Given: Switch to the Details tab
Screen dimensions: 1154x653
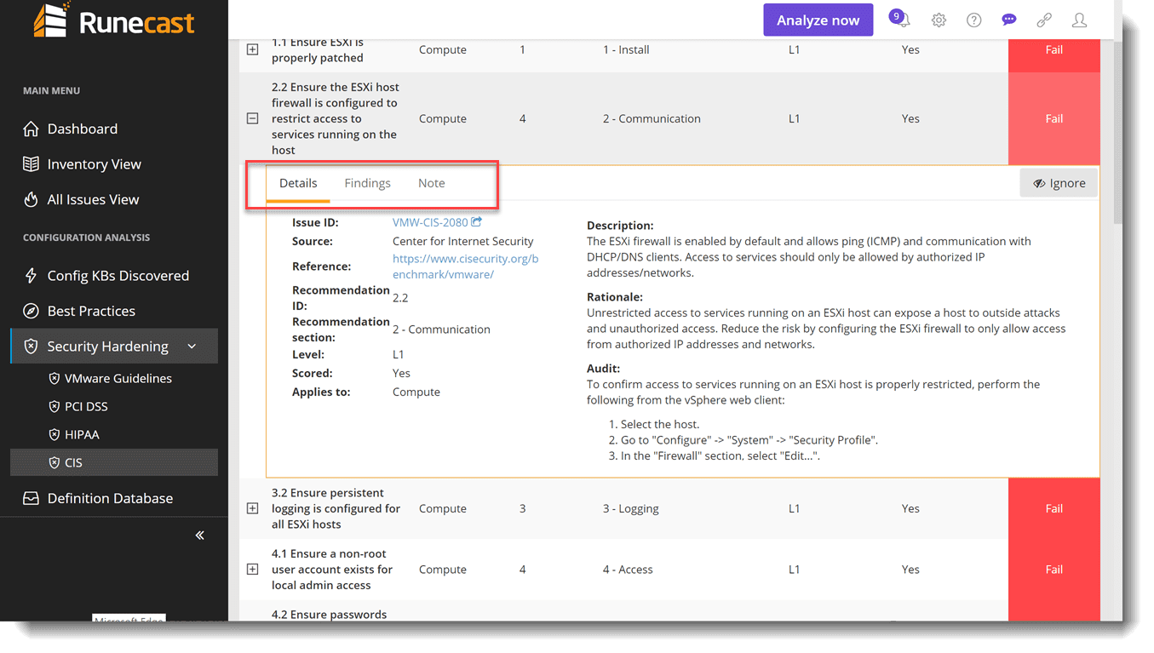Looking at the screenshot, I should (x=298, y=183).
